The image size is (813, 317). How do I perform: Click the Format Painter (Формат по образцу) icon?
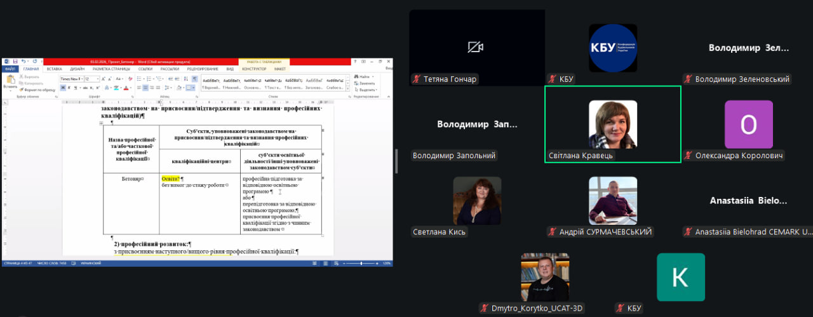point(22,90)
